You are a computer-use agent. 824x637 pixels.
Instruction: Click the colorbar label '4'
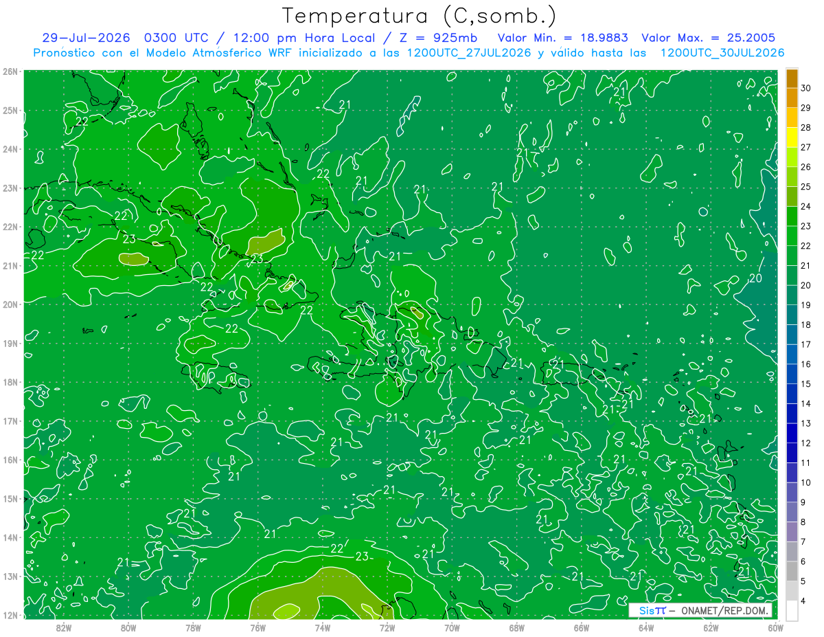(x=803, y=602)
